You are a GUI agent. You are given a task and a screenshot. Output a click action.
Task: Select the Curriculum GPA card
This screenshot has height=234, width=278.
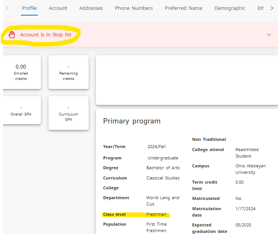(68, 113)
